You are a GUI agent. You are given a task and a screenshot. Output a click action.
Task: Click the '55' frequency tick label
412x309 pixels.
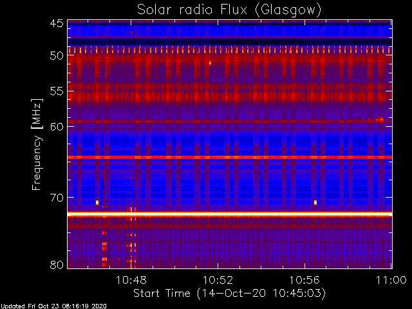point(57,91)
